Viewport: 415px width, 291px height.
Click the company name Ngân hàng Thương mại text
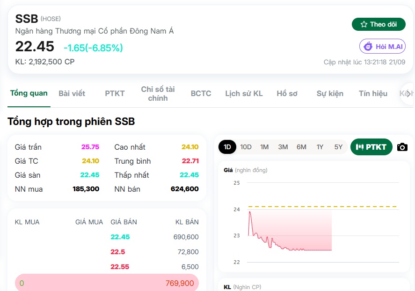tap(95, 31)
